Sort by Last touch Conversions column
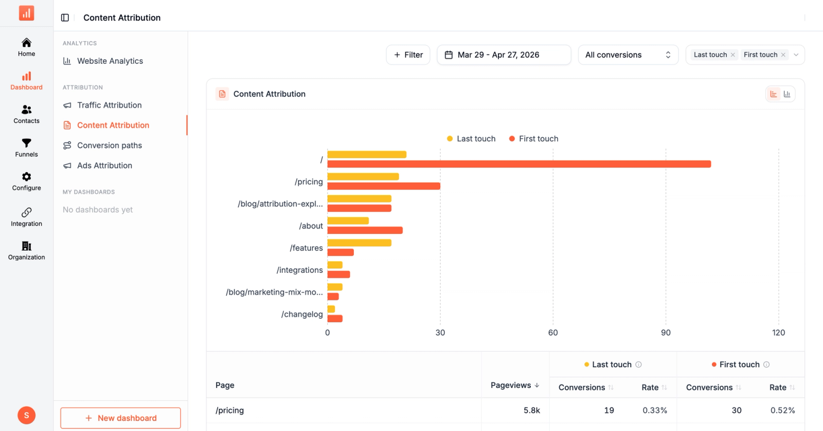This screenshot has height=431, width=823. pyautogui.click(x=586, y=387)
